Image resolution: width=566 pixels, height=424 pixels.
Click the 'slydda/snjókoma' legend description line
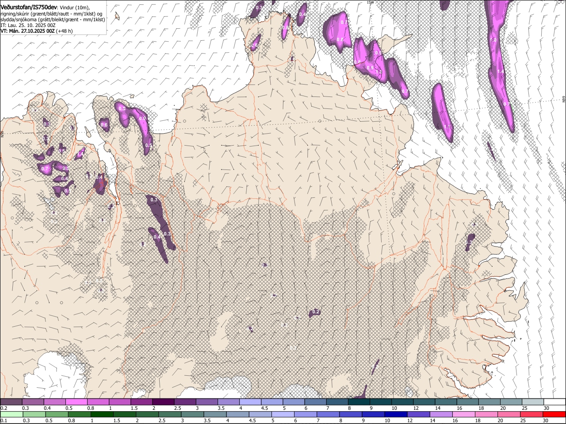click(53, 19)
